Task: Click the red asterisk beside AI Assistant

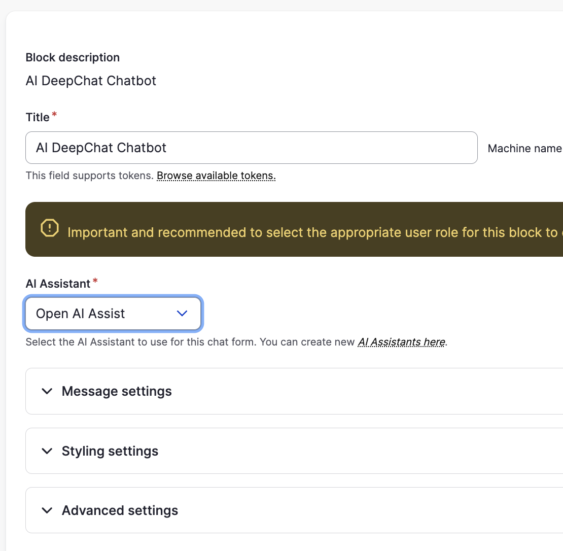Action: [95, 282]
